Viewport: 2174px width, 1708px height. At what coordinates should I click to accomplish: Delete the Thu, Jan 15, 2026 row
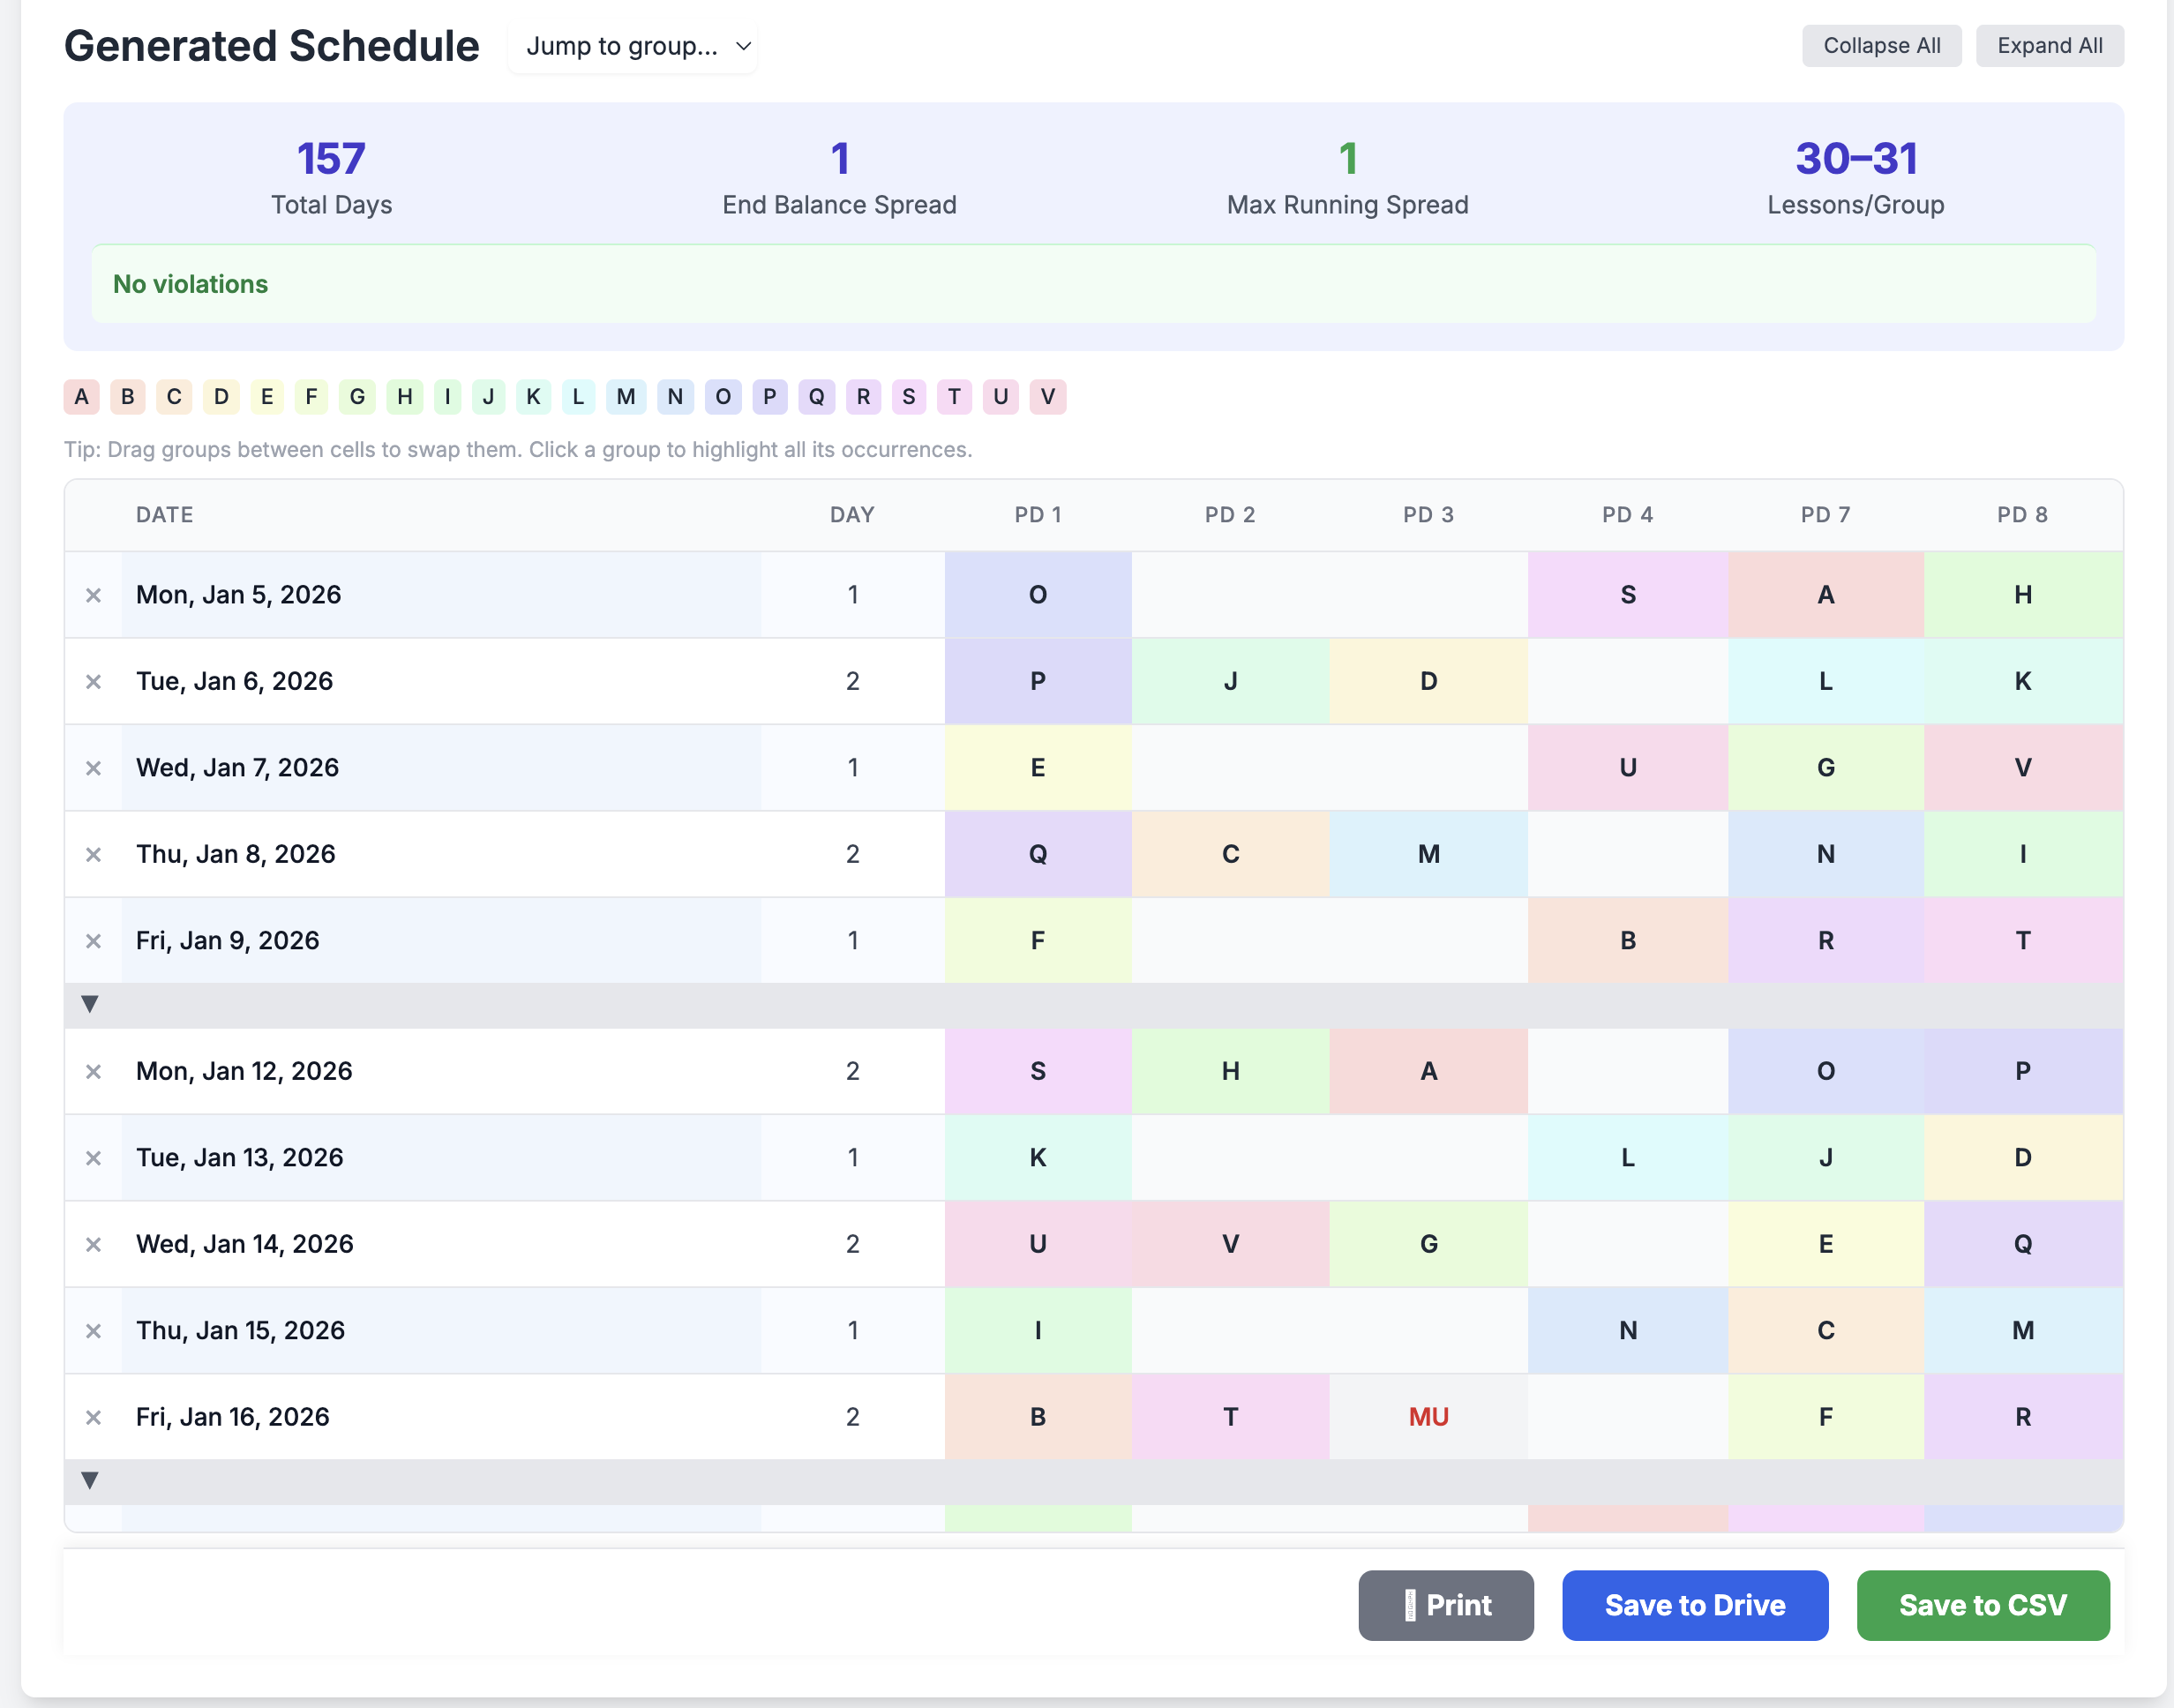click(x=93, y=1331)
